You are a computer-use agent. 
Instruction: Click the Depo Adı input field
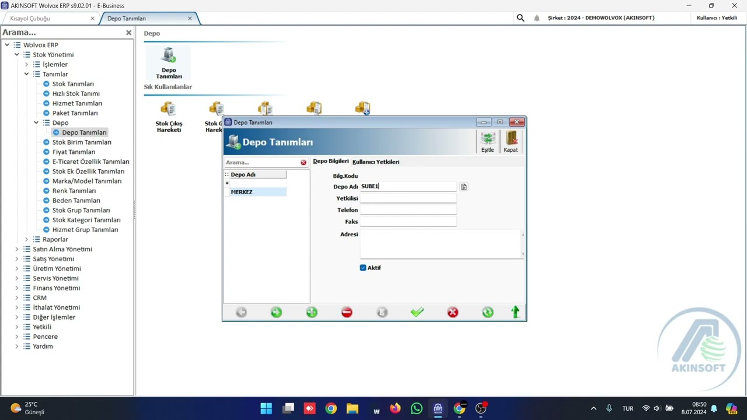(x=408, y=187)
